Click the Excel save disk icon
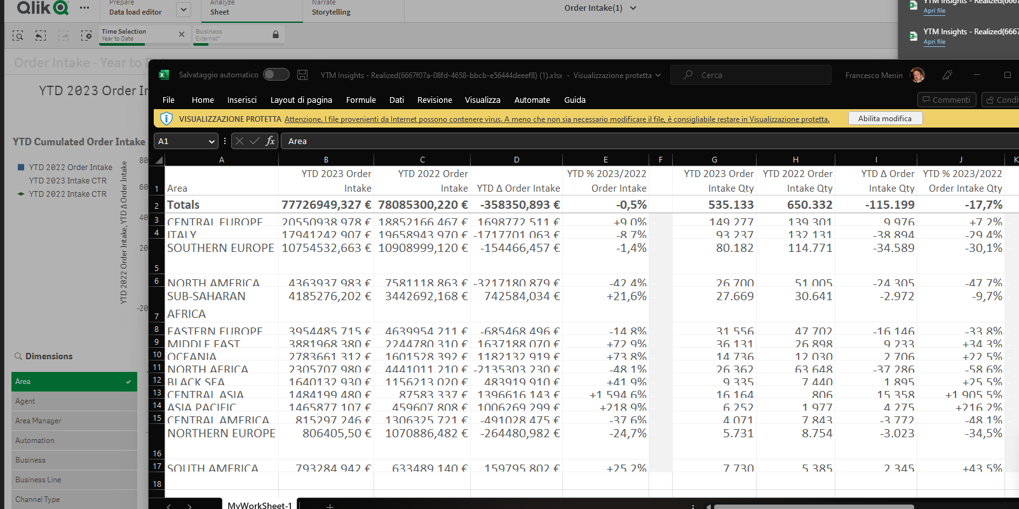 [x=302, y=75]
